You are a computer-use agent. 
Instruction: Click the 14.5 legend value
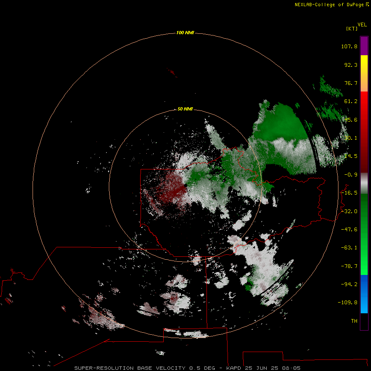[x=351, y=156]
